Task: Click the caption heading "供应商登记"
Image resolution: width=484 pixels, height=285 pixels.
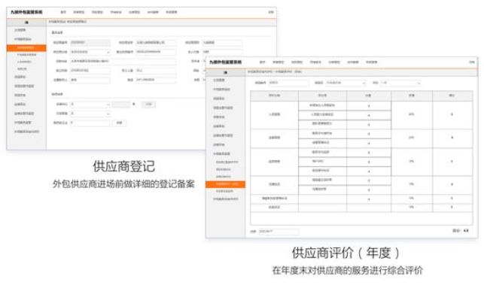Action: (x=123, y=166)
